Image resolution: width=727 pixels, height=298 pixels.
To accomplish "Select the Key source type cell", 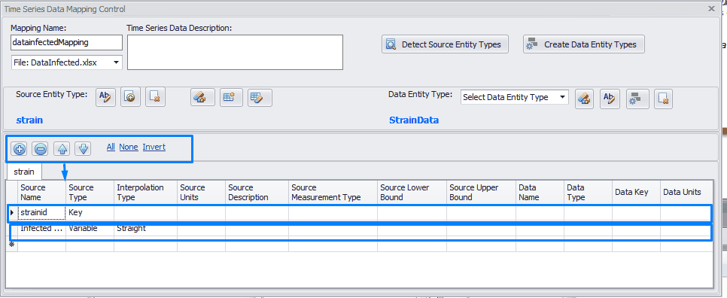I will (x=90, y=213).
